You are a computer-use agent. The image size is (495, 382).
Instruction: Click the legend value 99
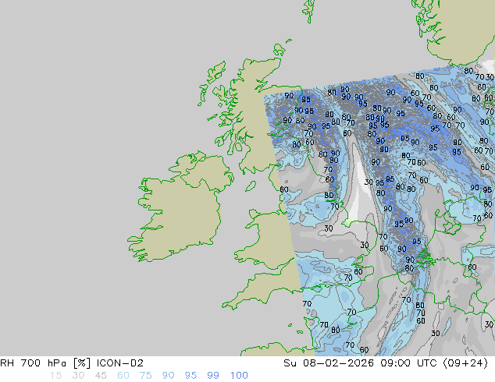[213, 376]
